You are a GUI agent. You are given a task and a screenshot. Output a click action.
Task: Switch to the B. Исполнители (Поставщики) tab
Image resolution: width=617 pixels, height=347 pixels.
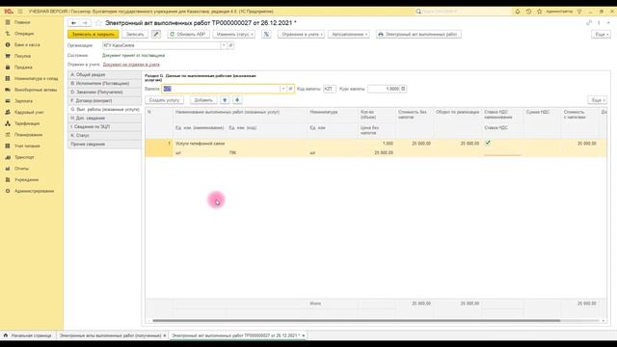pos(105,84)
